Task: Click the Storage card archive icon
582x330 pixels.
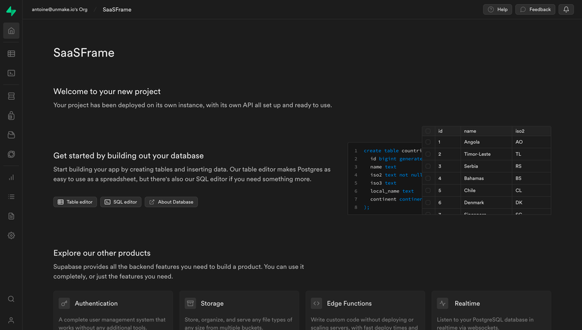Action: tap(191, 303)
